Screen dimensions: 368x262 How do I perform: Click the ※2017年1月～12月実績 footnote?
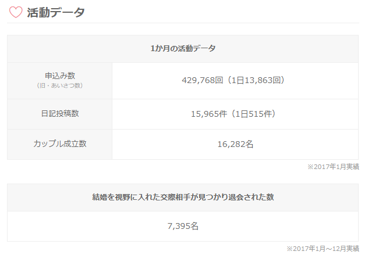(x=323, y=249)
